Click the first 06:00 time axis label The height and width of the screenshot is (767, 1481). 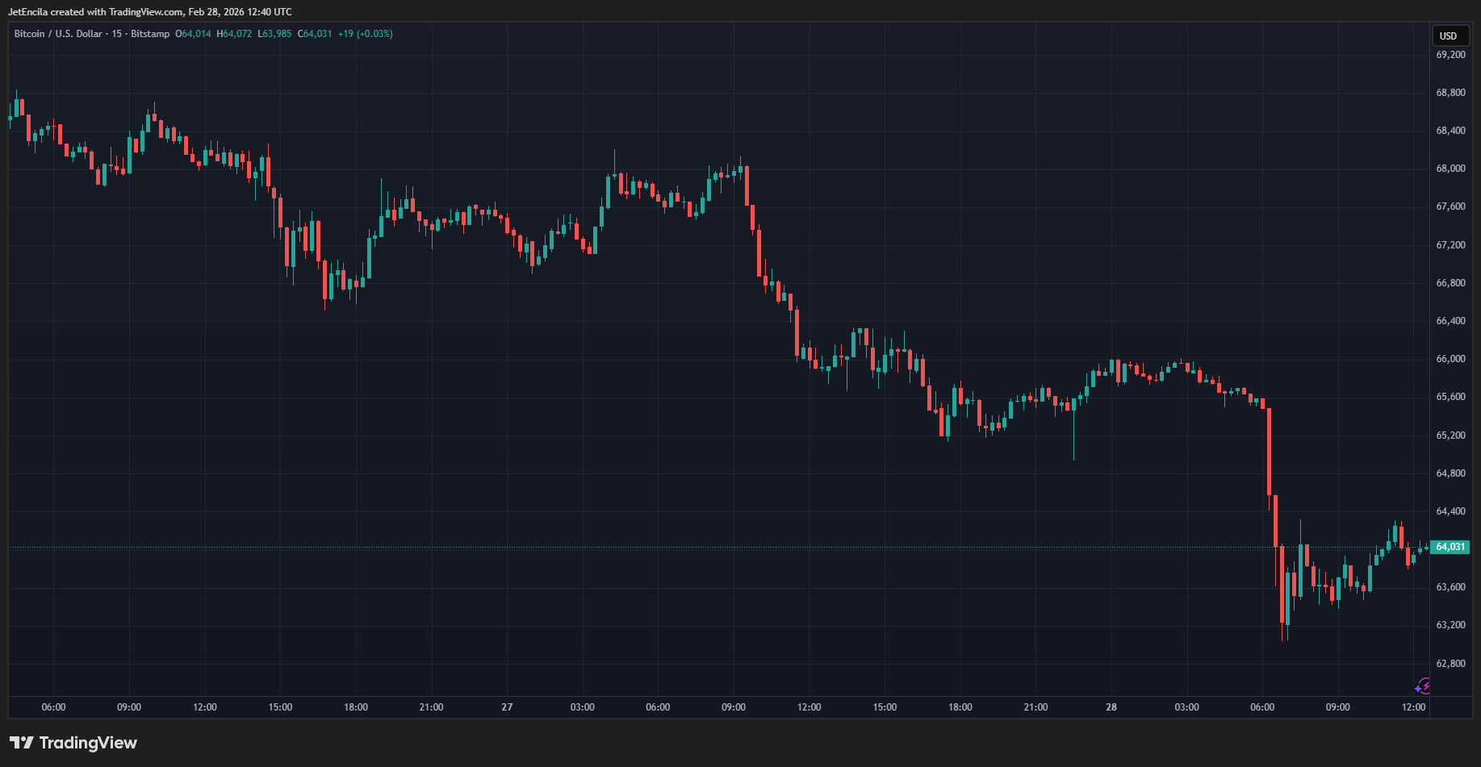[x=53, y=707]
